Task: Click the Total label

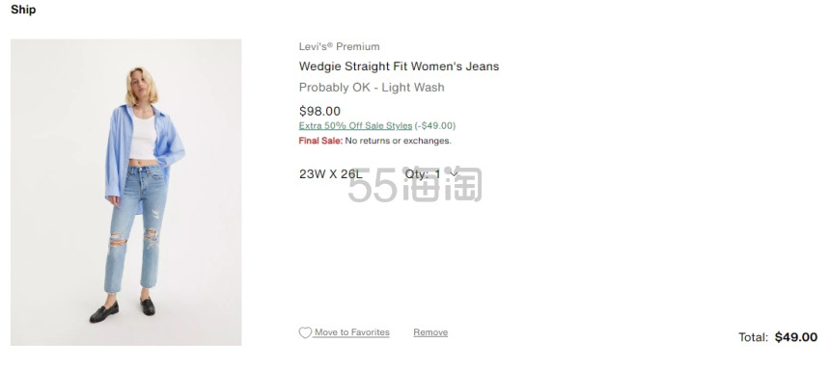Action: pyautogui.click(x=753, y=337)
